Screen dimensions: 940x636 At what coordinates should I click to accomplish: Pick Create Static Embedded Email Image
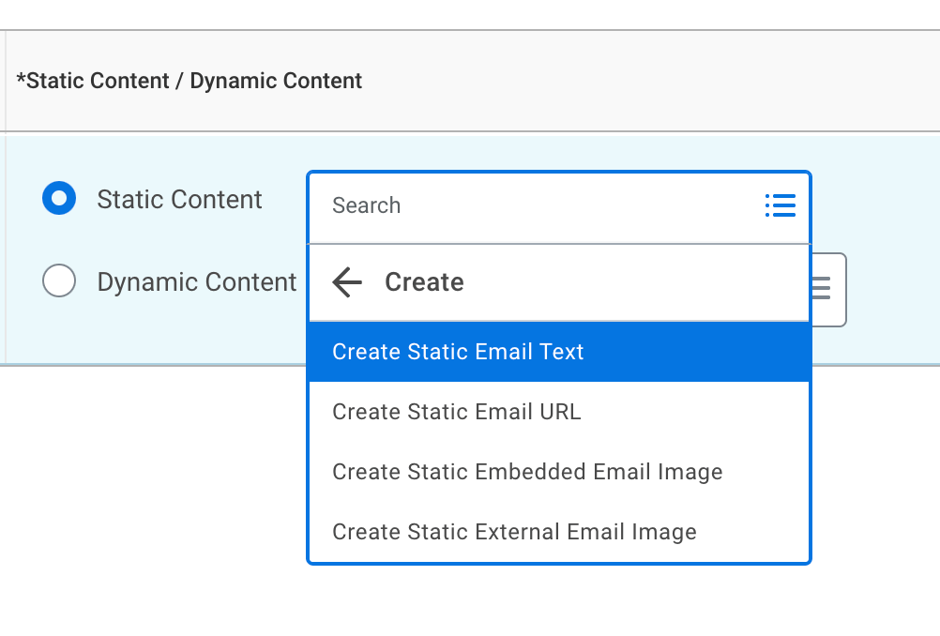pos(527,472)
